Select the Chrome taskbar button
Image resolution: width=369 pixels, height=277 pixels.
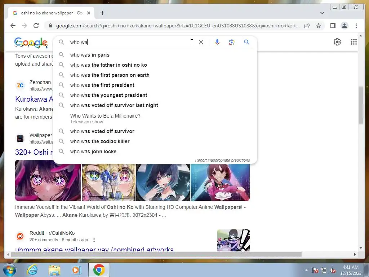(99, 270)
